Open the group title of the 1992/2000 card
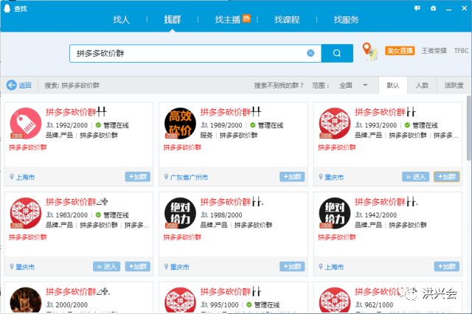This screenshot has height=314, width=472. coord(76,112)
